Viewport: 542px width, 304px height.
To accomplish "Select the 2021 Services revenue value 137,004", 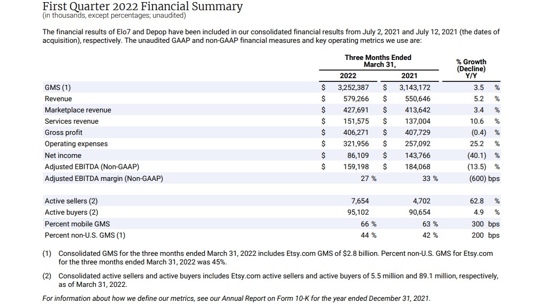I will [x=417, y=121].
